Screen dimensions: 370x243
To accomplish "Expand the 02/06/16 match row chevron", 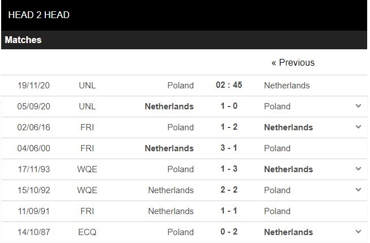I will 358,127.
